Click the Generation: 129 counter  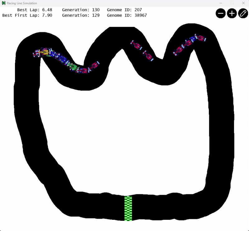80,15
